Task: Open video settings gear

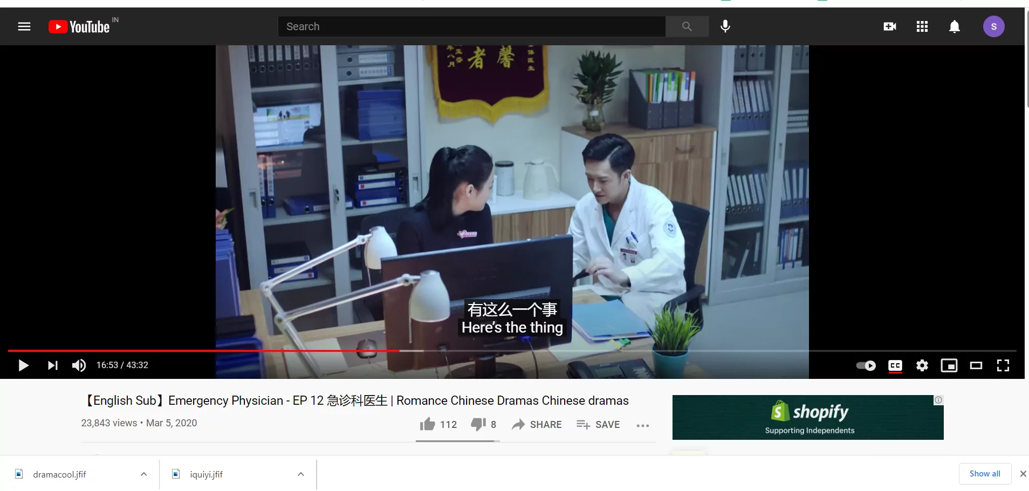Action: click(x=922, y=365)
